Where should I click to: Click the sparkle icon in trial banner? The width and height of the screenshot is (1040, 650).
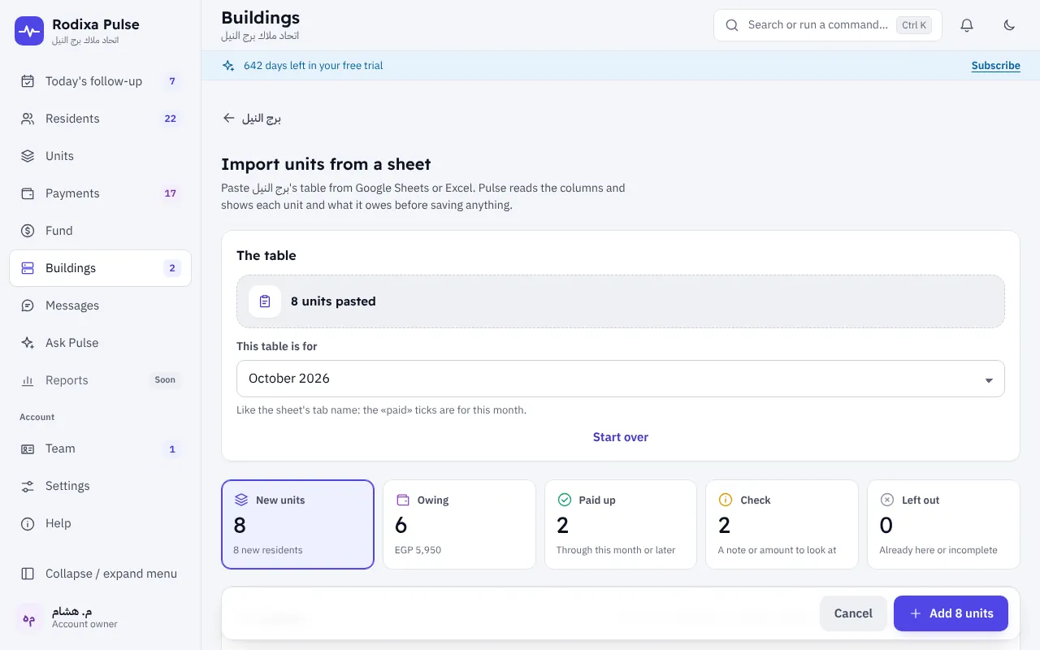coord(228,66)
